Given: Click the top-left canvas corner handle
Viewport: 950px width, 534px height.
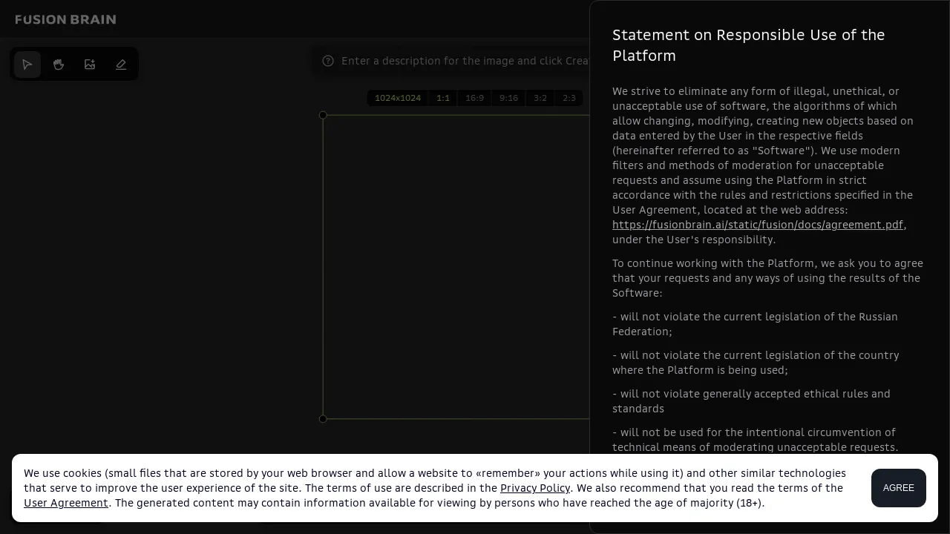Looking at the screenshot, I should [323, 115].
